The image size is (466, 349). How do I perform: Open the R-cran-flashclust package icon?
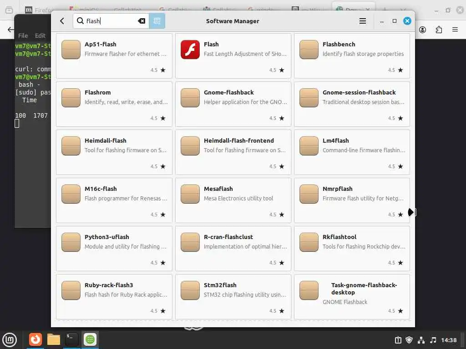tap(190, 242)
